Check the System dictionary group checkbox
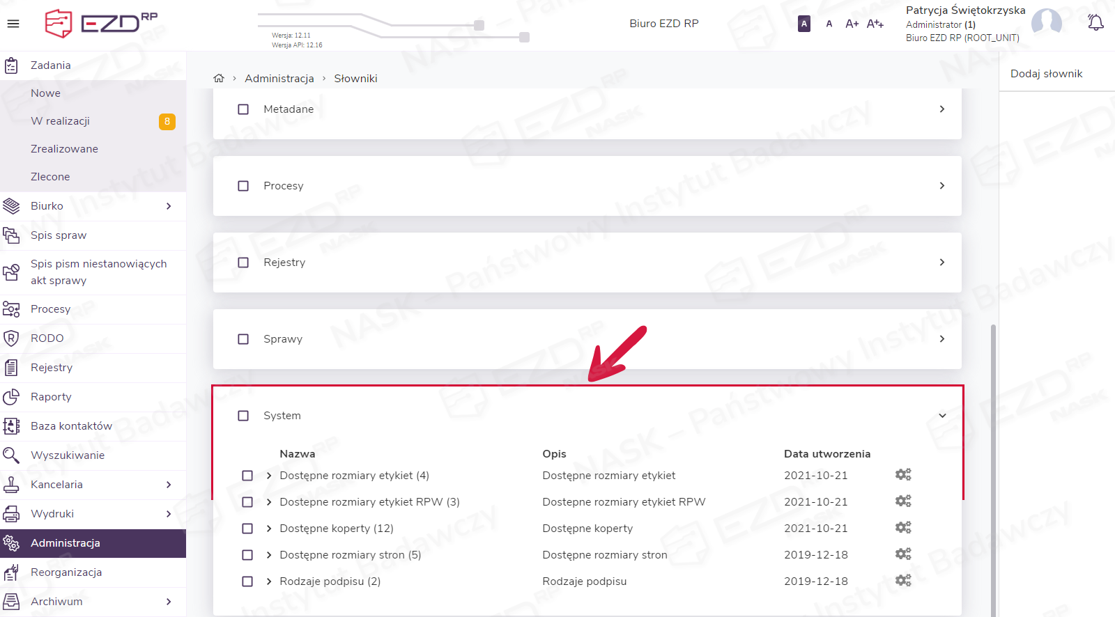The width and height of the screenshot is (1115, 617). 243,416
